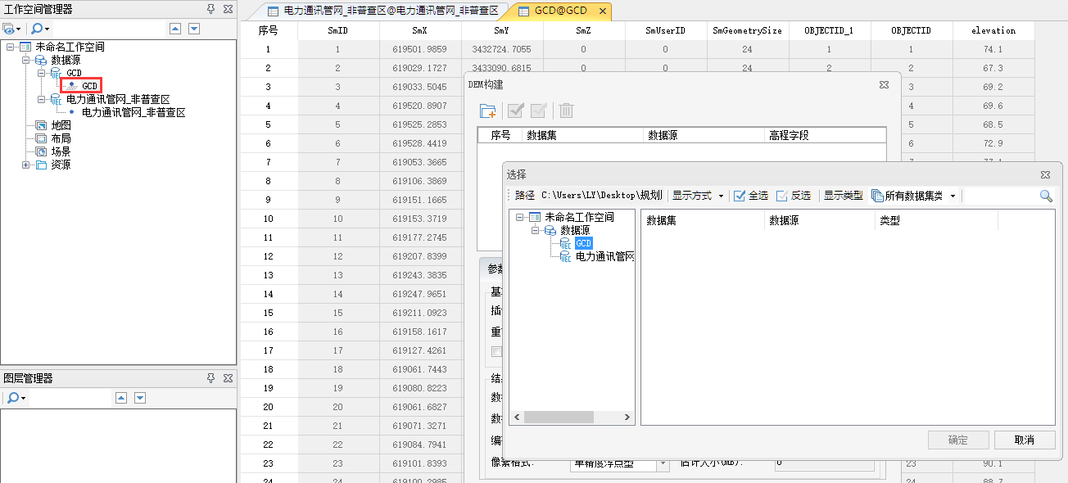The image size is (1068, 483).
Task: Click the search magnifier in 选择 dialog
Action: tap(1046, 196)
